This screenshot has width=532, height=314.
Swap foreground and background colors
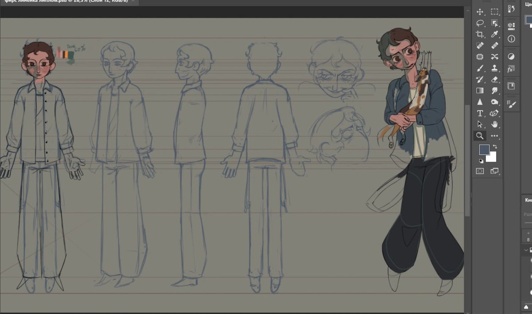(x=495, y=147)
